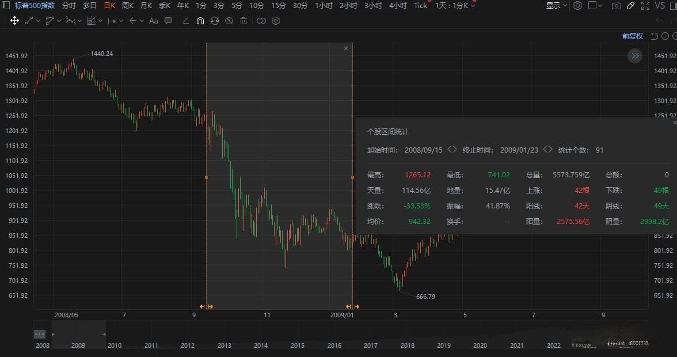
Task: Select the Tick interval tab
Action: tap(420, 5)
